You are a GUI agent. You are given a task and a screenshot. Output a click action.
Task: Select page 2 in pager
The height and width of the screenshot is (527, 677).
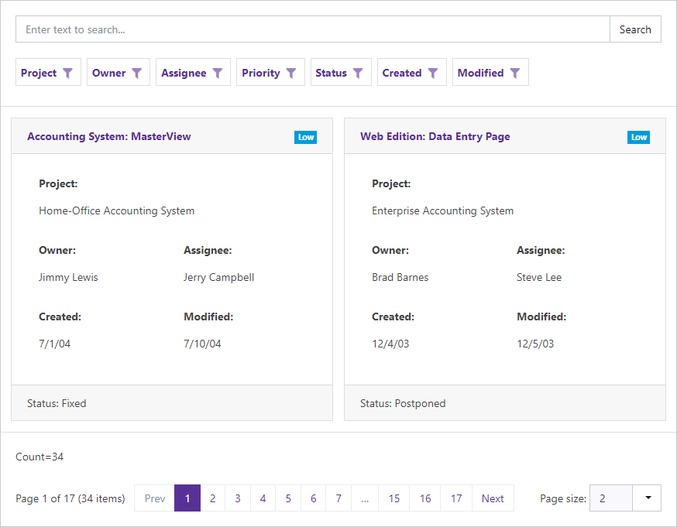tap(212, 498)
